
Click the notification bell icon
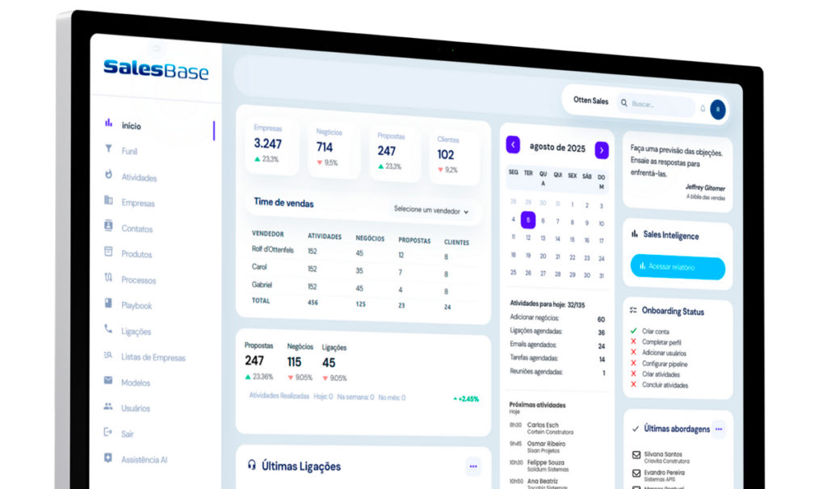[702, 108]
